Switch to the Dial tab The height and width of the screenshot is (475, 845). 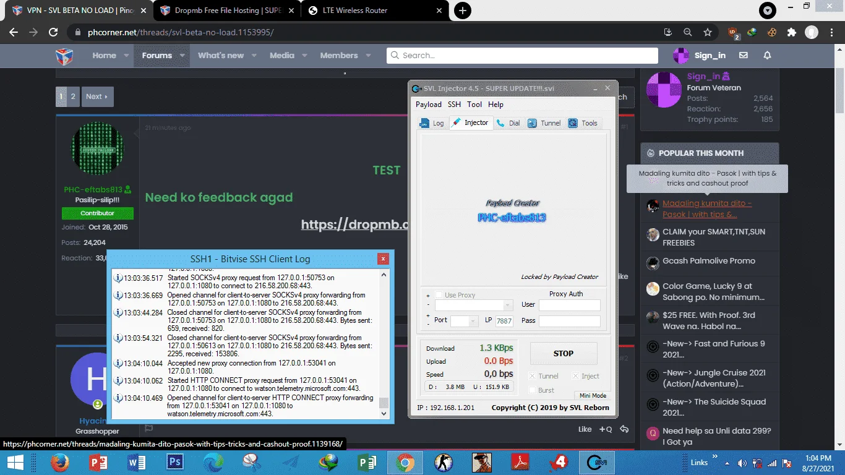(508, 123)
